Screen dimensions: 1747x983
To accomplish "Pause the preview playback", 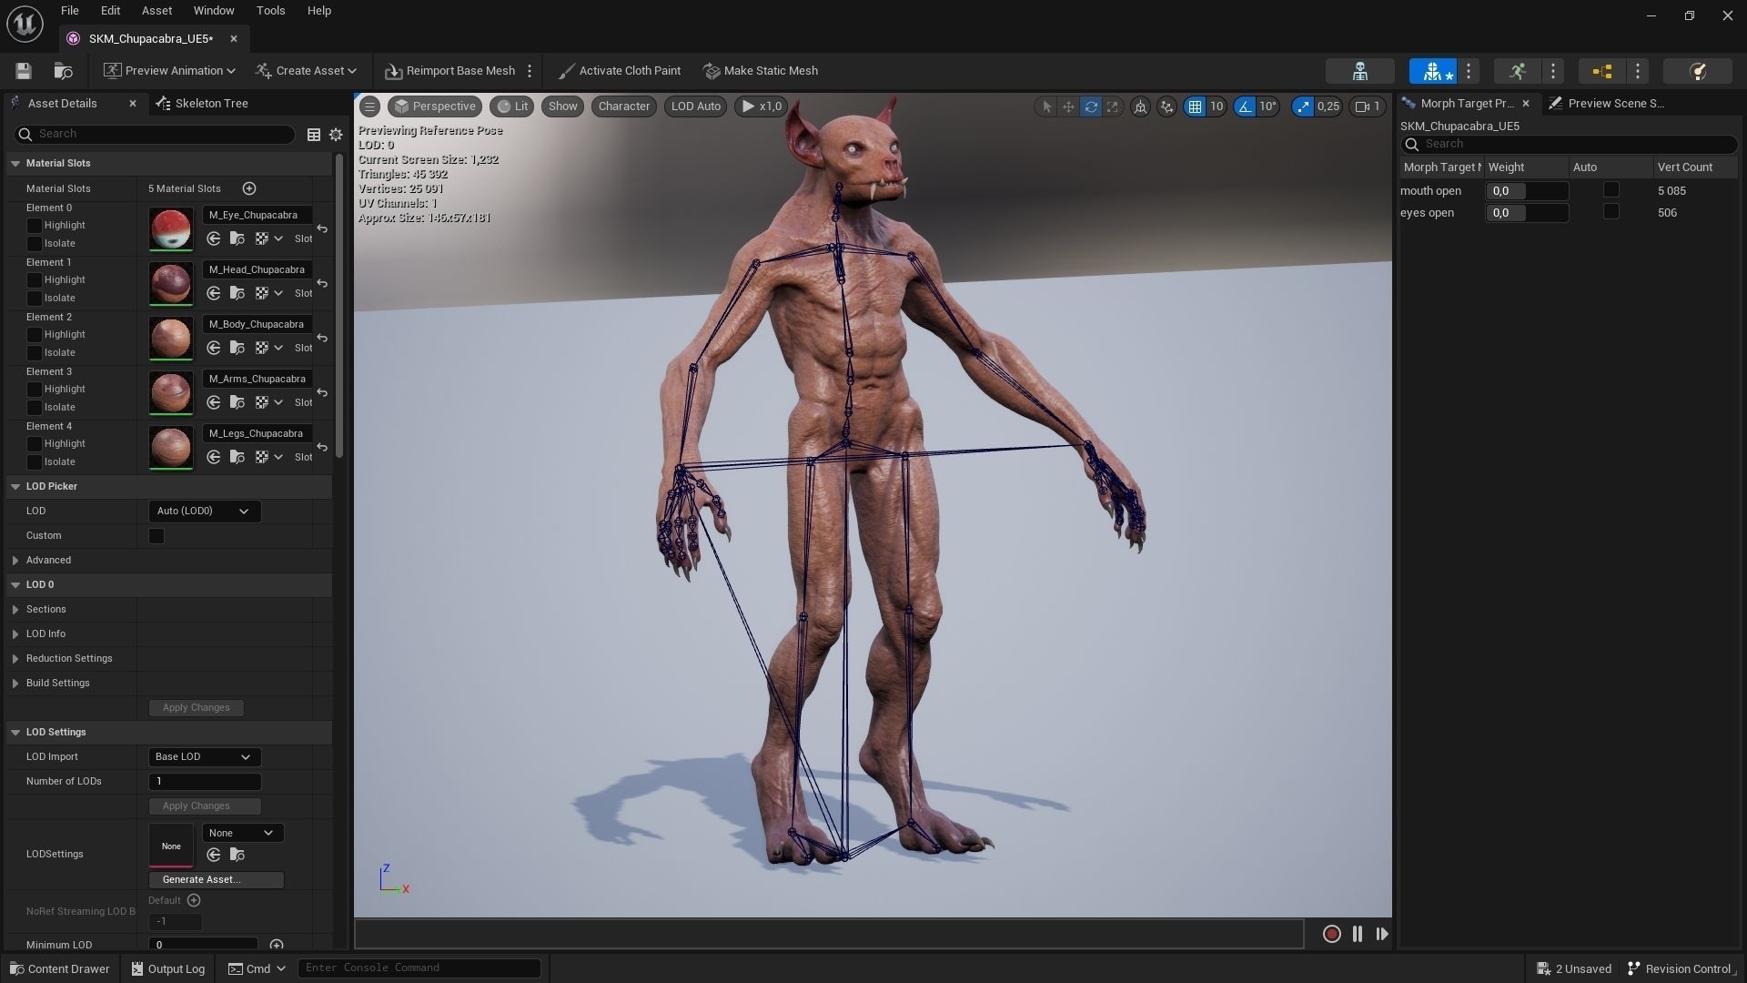I will click(x=1358, y=934).
